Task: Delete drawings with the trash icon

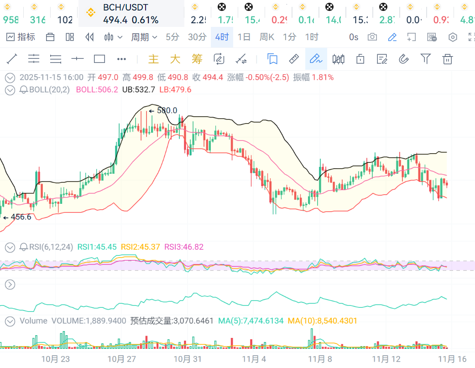Action: (448, 59)
